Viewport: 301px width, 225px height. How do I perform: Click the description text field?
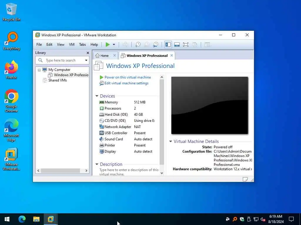pyautogui.click(x=129, y=172)
